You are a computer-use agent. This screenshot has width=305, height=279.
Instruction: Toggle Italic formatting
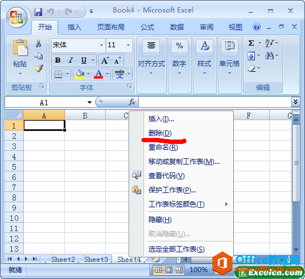[71, 60]
